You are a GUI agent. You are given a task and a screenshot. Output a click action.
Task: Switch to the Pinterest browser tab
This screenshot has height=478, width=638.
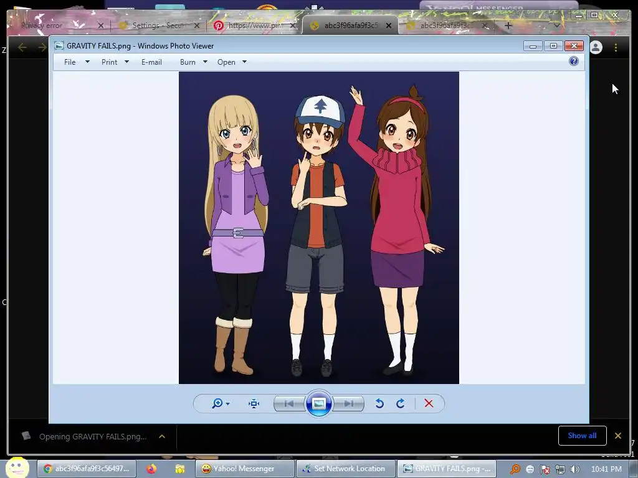coord(255,25)
